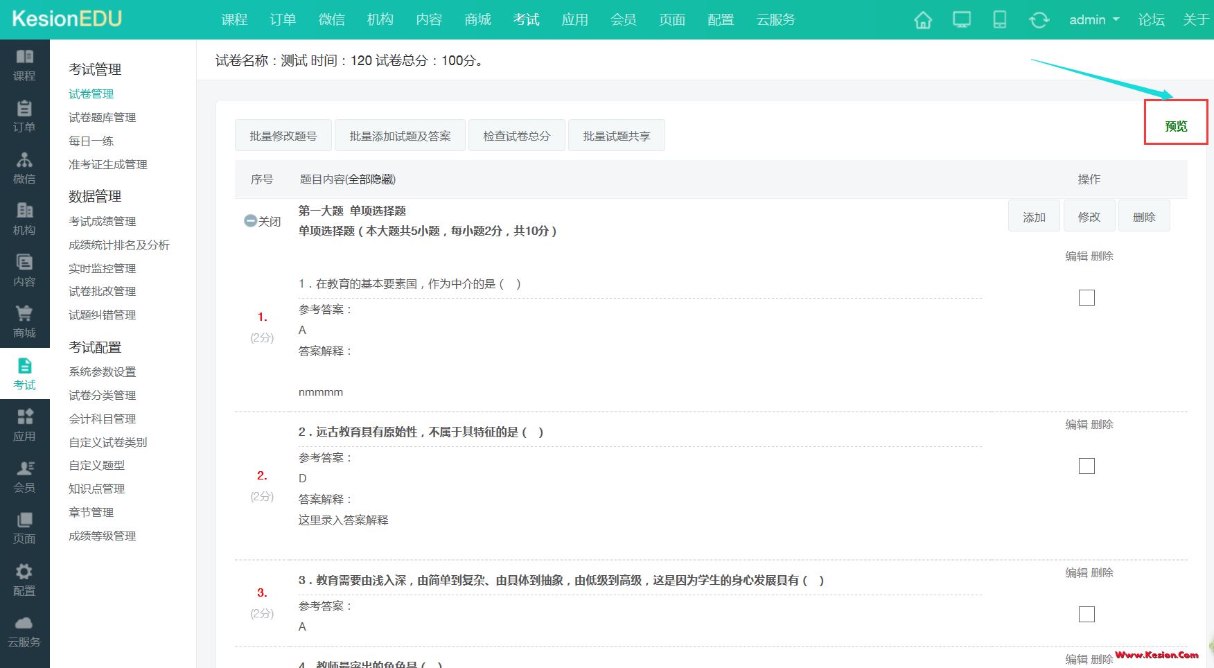Viewport: 1214px width, 668px height.
Task: Switch to 试卷题库管理 in the left menu
Action: (102, 117)
